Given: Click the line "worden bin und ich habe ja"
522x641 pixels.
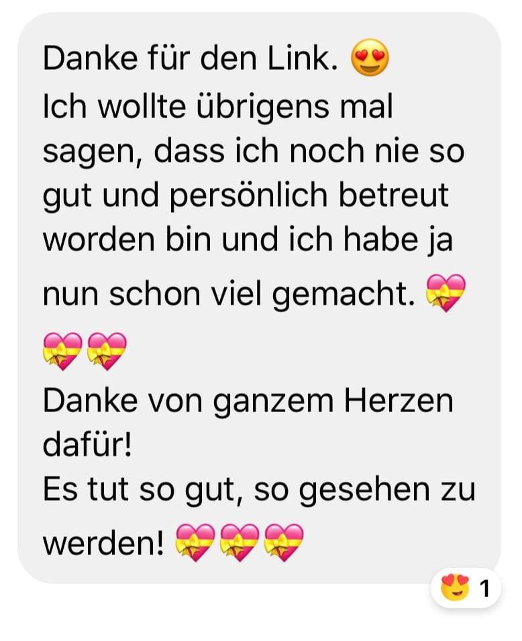Looking at the screenshot, I should 248,240.
